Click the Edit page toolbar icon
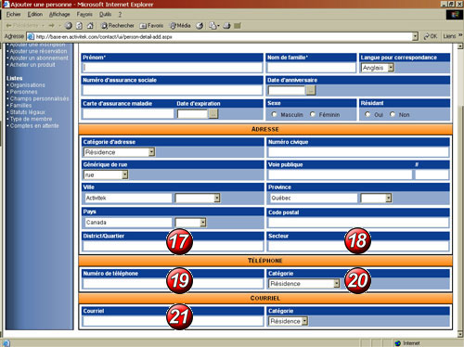The height and width of the screenshot is (347, 464). 238,26
